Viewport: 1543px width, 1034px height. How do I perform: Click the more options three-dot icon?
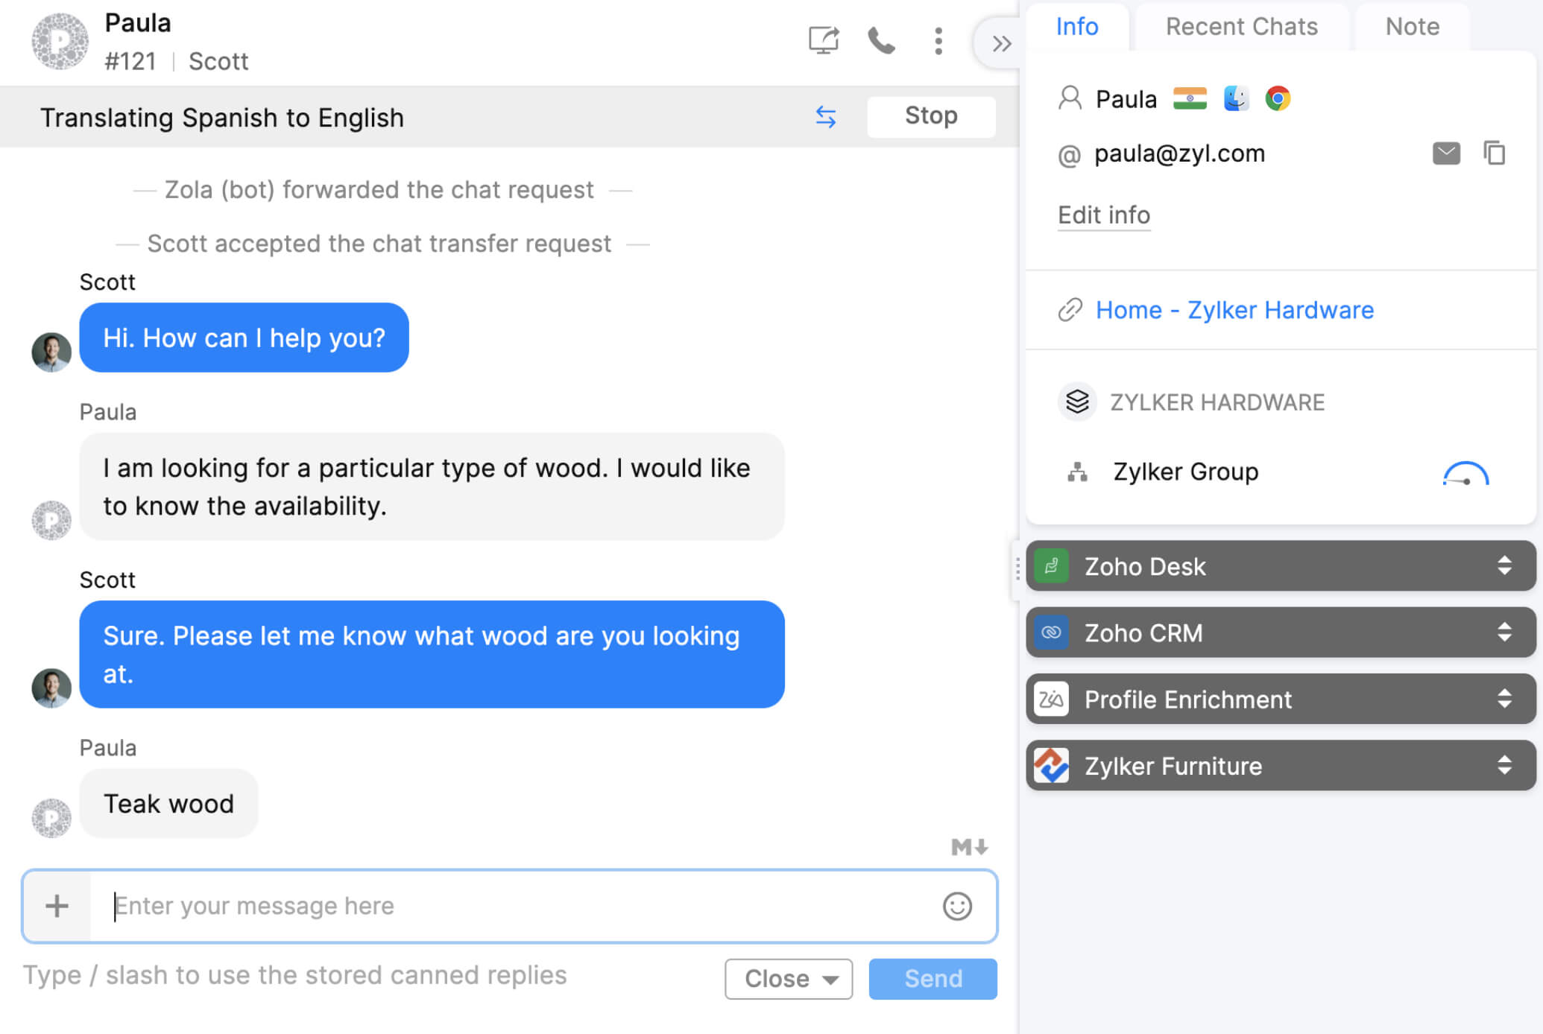(x=939, y=40)
